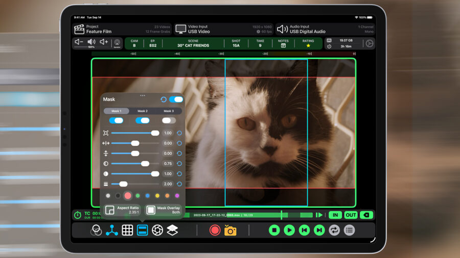The width and height of the screenshot is (460, 258).
Task: Capture a frame grab with the camera icon
Action: click(231, 230)
